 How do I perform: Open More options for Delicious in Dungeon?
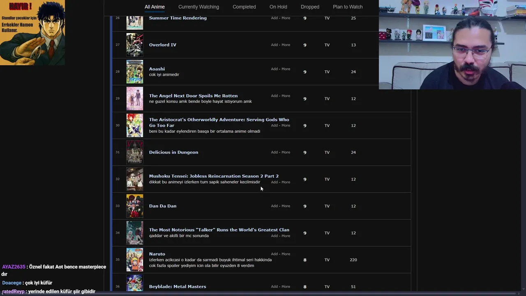tap(286, 153)
